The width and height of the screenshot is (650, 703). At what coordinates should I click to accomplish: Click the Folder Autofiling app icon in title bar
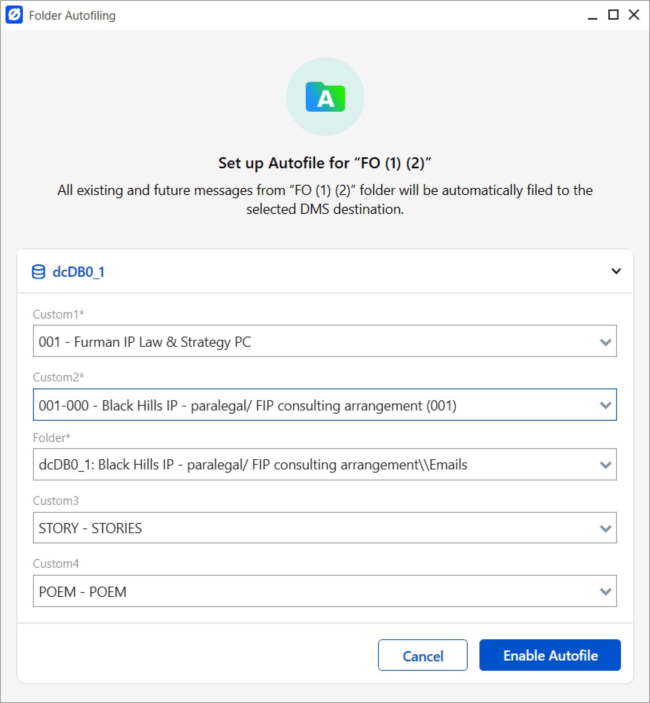[x=15, y=15]
